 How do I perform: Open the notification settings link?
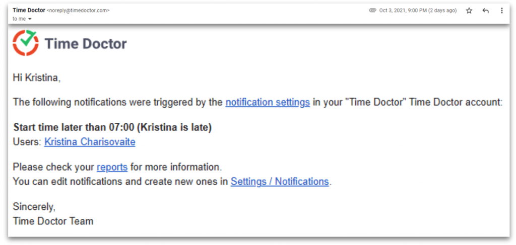(x=268, y=103)
